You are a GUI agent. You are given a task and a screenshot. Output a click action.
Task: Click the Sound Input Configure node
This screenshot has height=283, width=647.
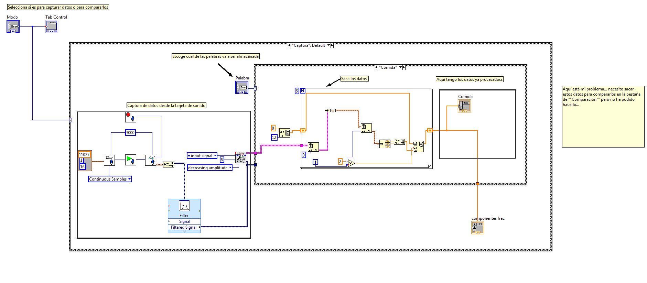click(109, 160)
